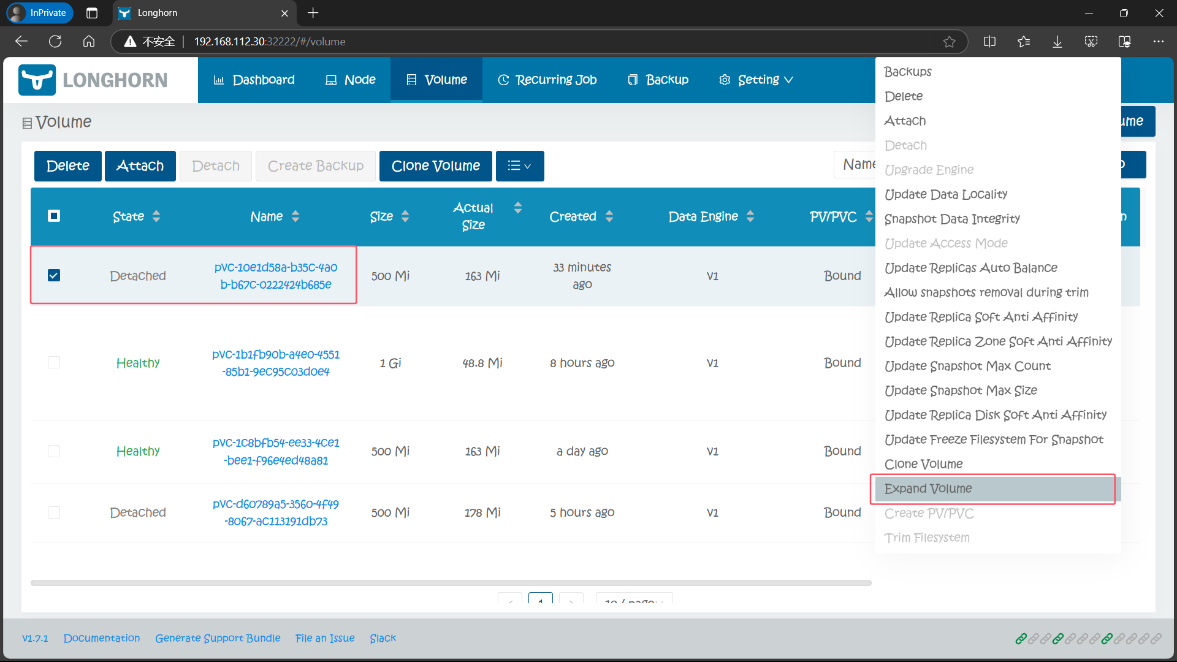The image size is (1177, 662).
Task: Sort the table by the Size column arrows
Action: coord(405,216)
